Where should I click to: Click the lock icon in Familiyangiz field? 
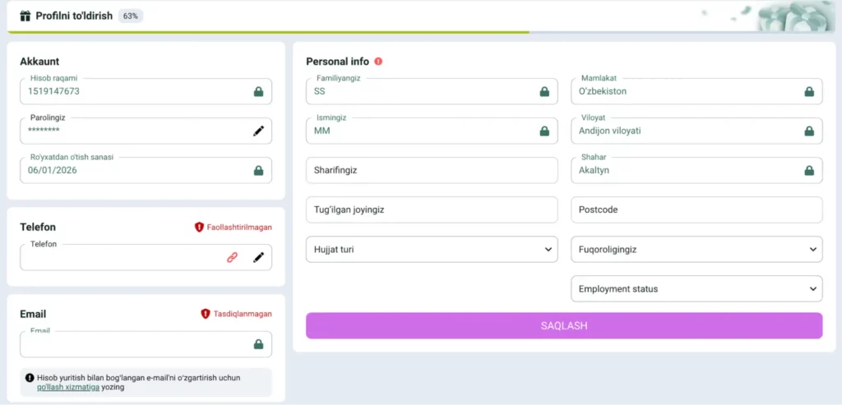tap(544, 92)
